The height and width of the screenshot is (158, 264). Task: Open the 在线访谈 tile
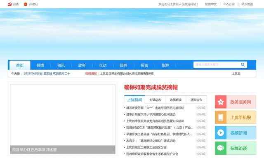[236, 148]
